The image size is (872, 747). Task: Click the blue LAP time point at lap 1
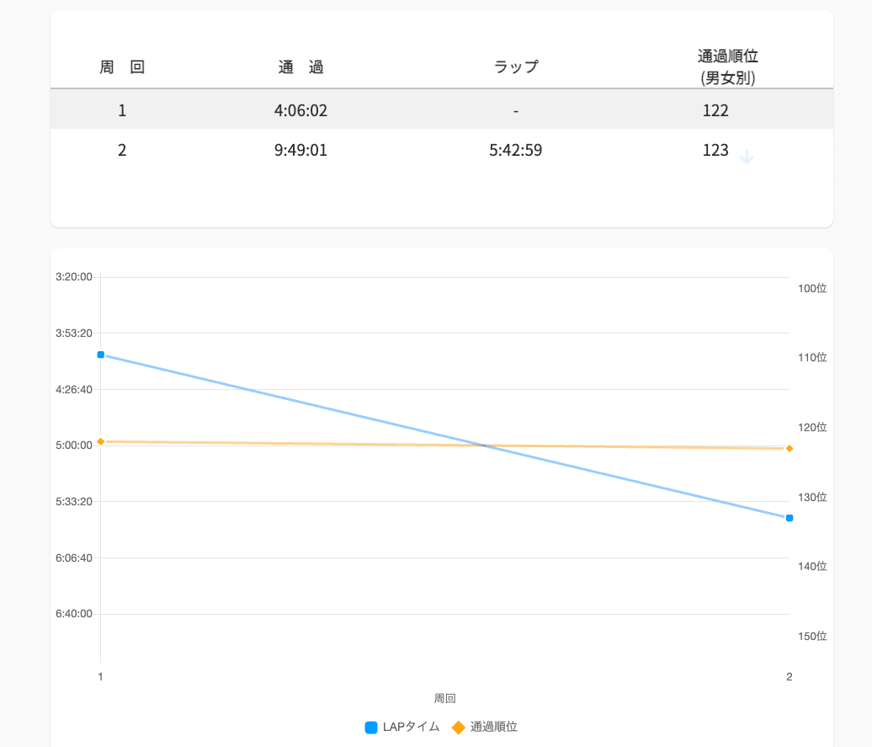coord(100,355)
